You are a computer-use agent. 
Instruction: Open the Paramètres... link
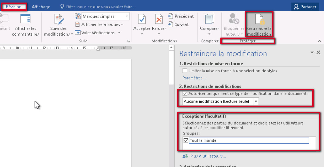pos(194,78)
